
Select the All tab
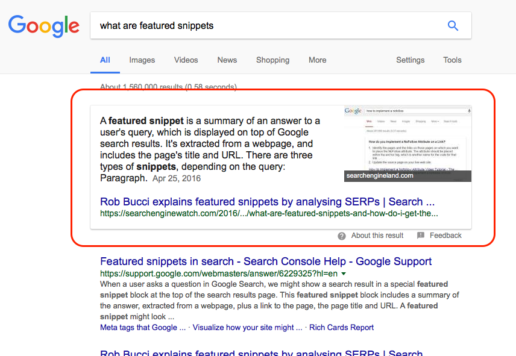coord(105,60)
